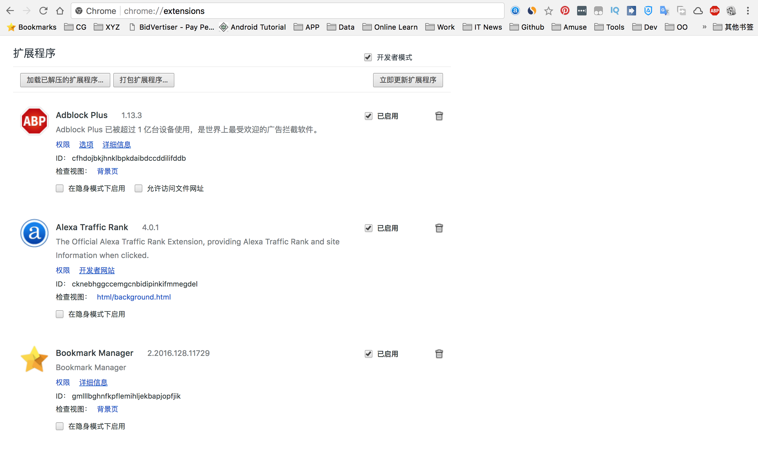Viewport: 758px width, 452px height.
Task: Open the Amuse bookmarks folder
Action: (569, 27)
